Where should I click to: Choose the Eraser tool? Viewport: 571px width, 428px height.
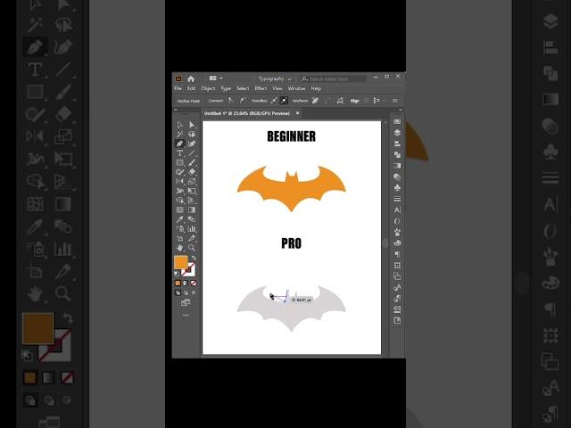[192, 172]
